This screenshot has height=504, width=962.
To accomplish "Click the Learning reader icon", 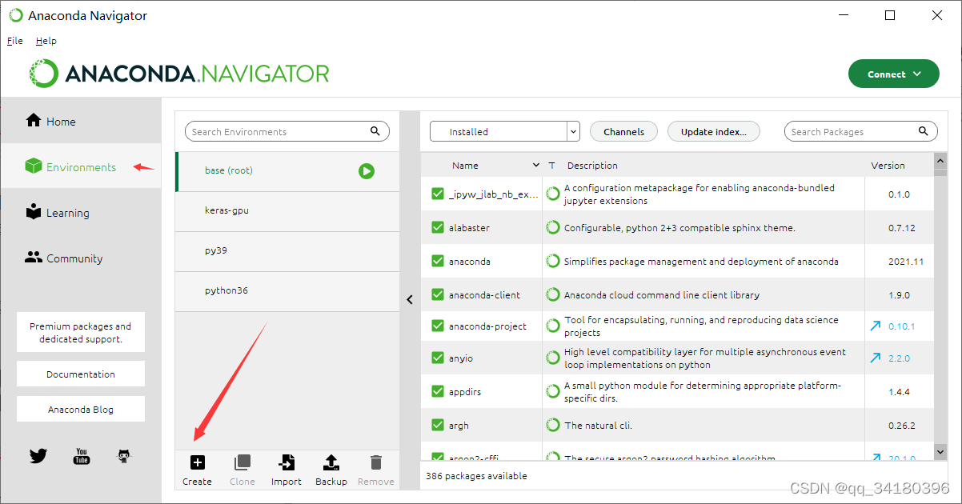I will tap(34, 212).
